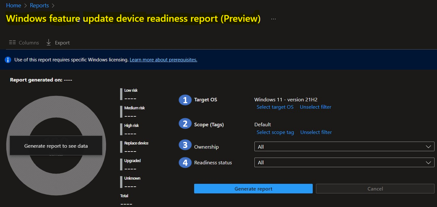Click the Ownership dropdown chevron arrow

coord(428,147)
